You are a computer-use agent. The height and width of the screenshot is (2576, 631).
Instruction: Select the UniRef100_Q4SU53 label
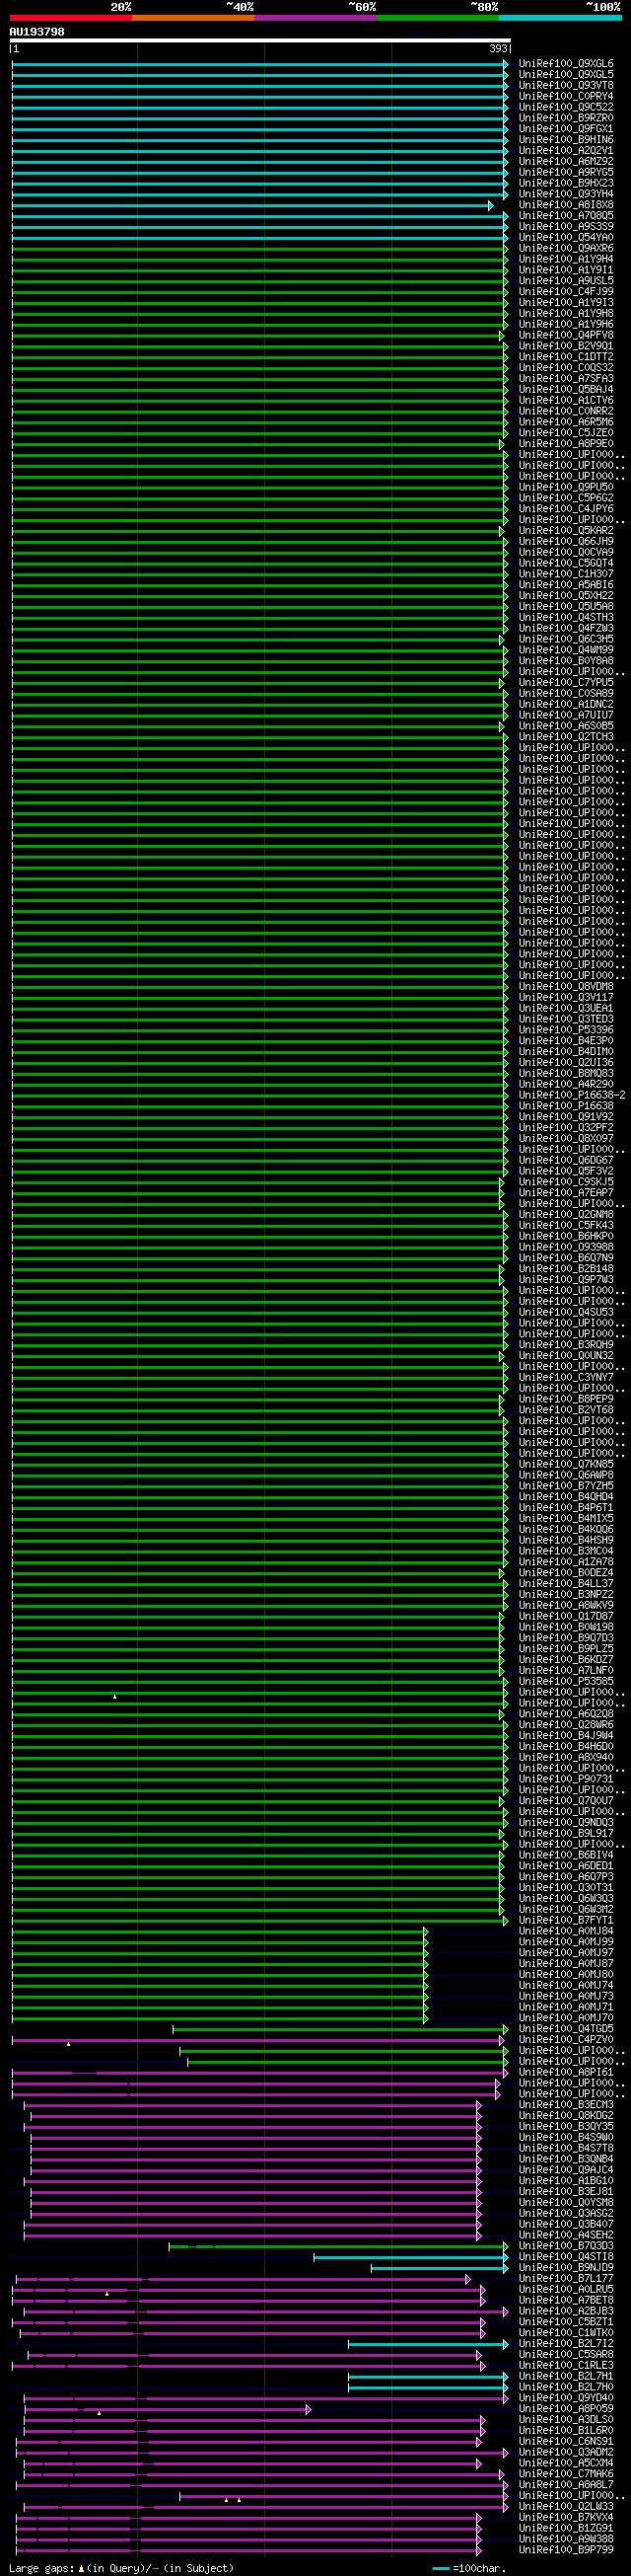566,1312
